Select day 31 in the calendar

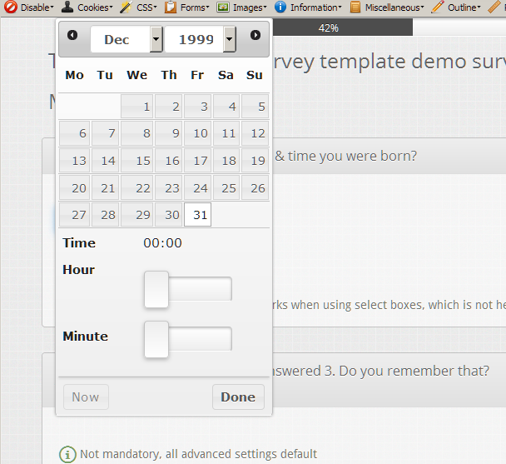tap(198, 215)
